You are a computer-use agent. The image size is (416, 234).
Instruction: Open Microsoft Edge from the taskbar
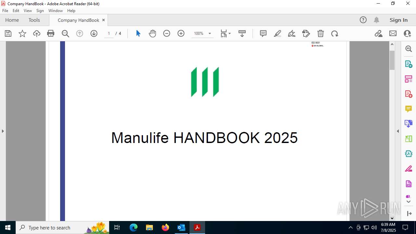pyautogui.click(x=134, y=227)
